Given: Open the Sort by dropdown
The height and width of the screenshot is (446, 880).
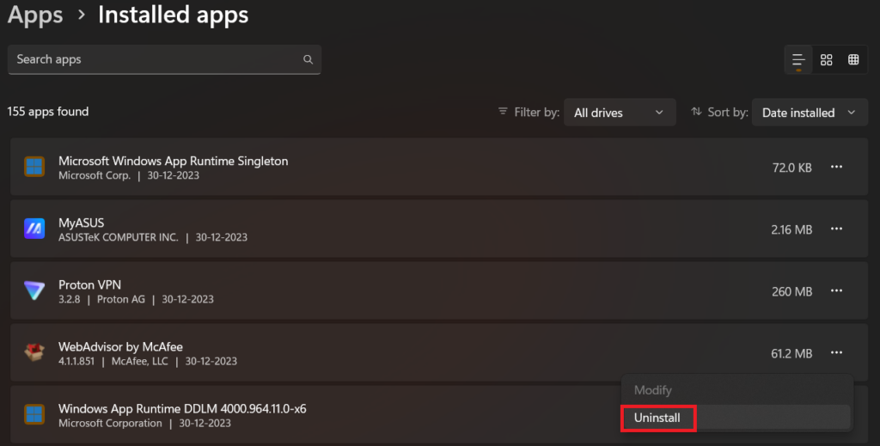Looking at the screenshot, I should pyautogui.click(x=809, y=113).
